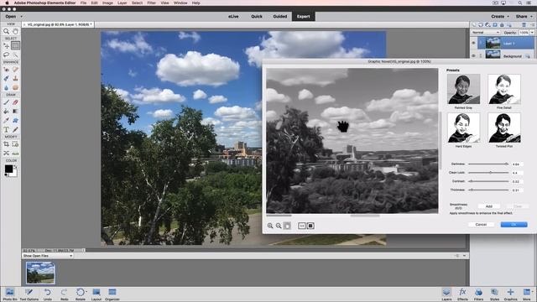Select the Smart Brush tool
The width and height of the screenshot is (537, 302).
click(x=6, y=78)
